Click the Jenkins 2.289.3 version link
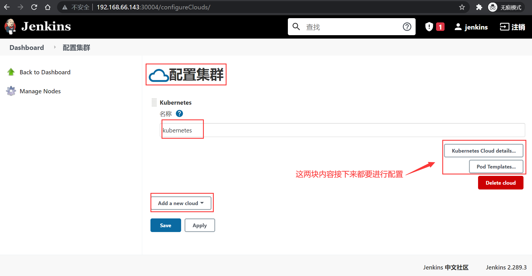This screenshot has height=276, width=532. click(506, 267)
